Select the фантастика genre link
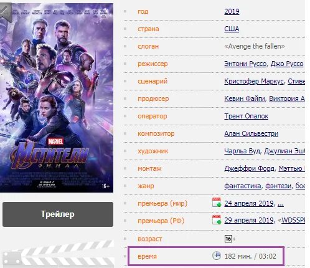This screenshot has height=268, width=310. tap(243, 186)
